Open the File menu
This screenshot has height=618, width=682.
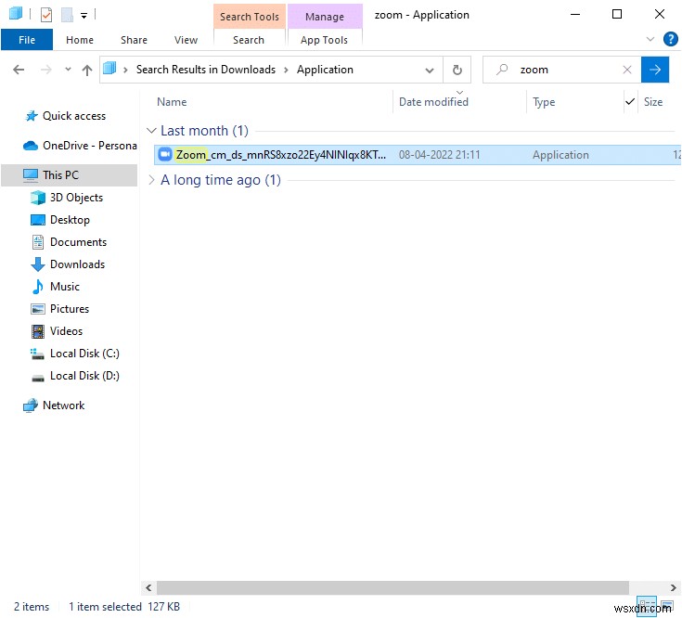(27, 40)
